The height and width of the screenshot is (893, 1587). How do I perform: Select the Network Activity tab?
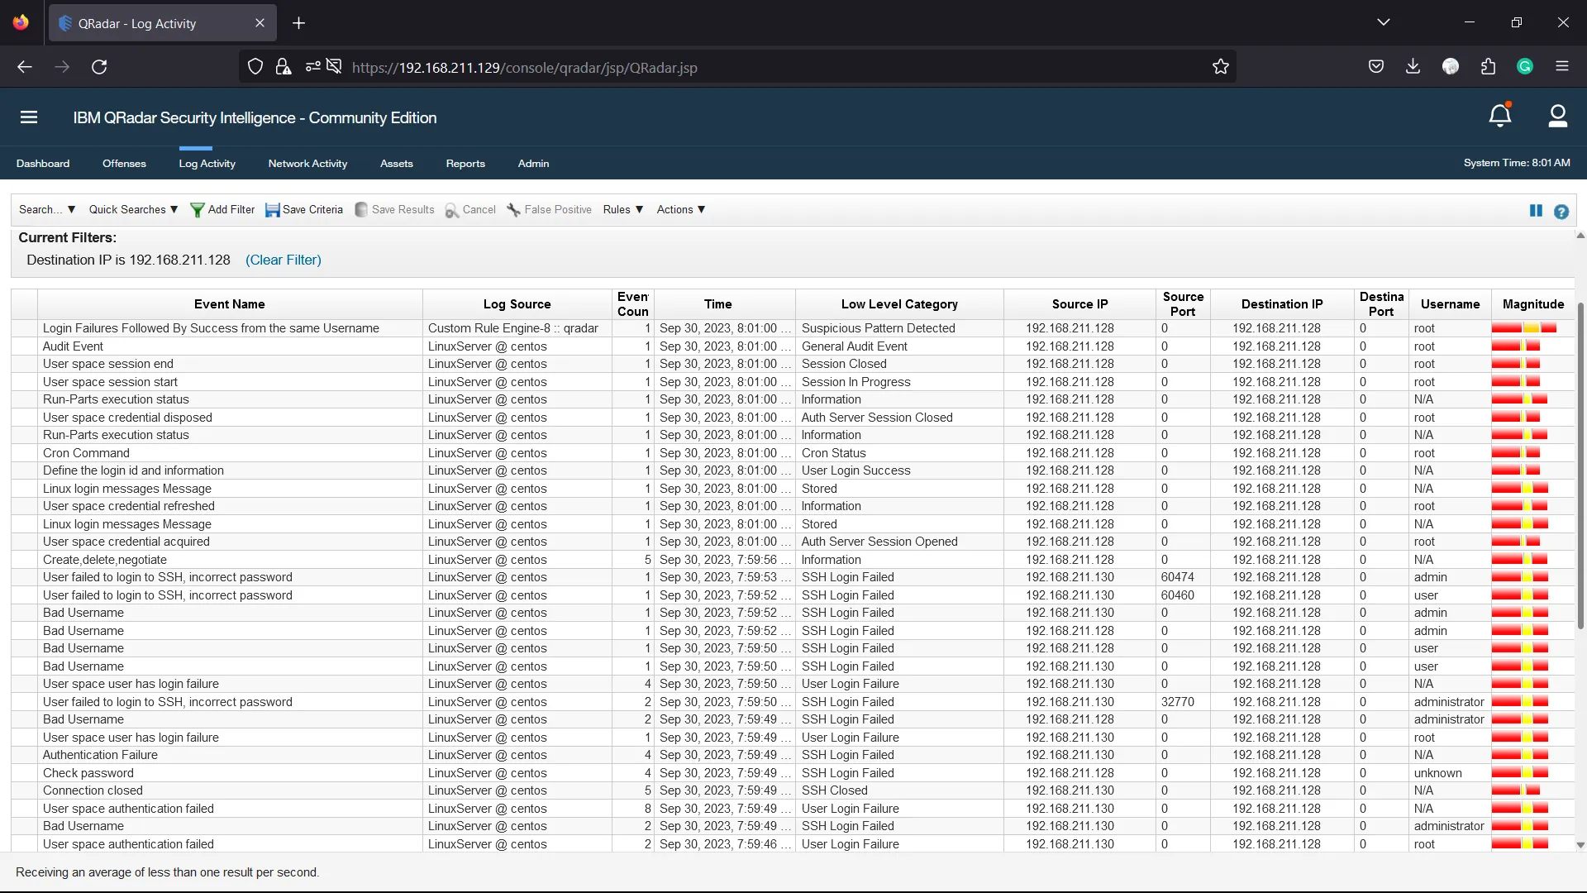(x=307, y=162)
